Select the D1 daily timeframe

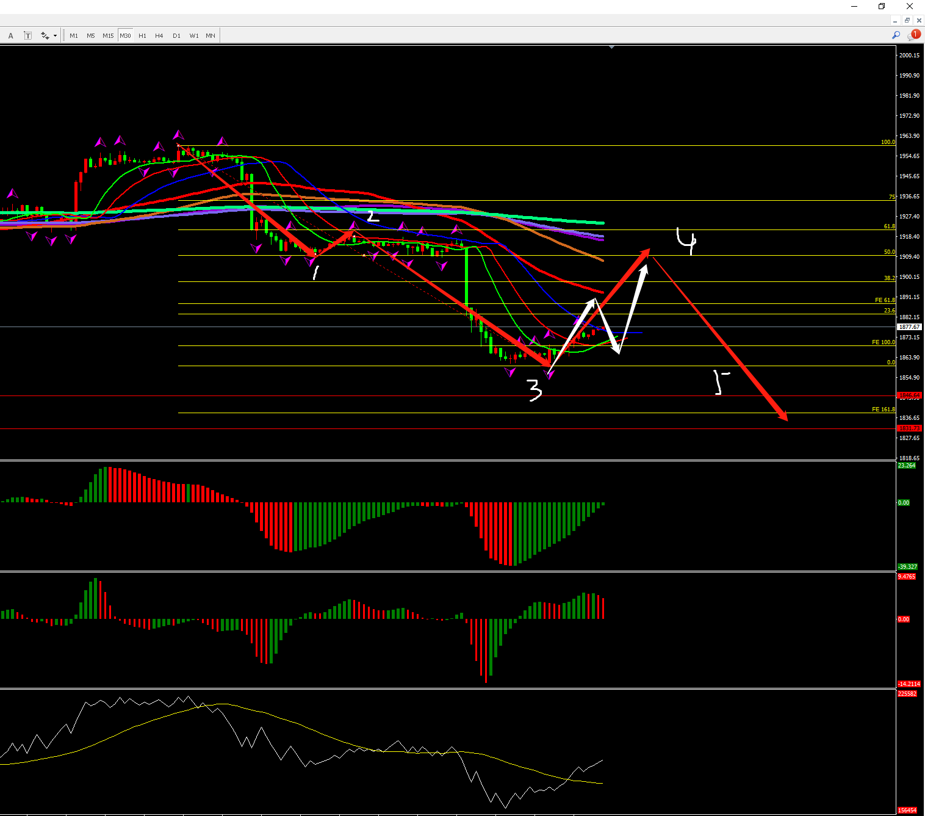(176, 36)
